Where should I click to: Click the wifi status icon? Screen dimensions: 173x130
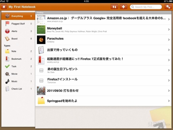[x=7, y=1]
